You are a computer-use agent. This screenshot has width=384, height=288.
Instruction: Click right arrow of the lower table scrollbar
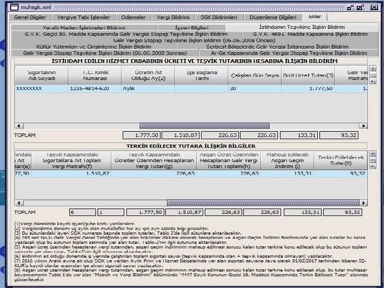pos(363,203)
